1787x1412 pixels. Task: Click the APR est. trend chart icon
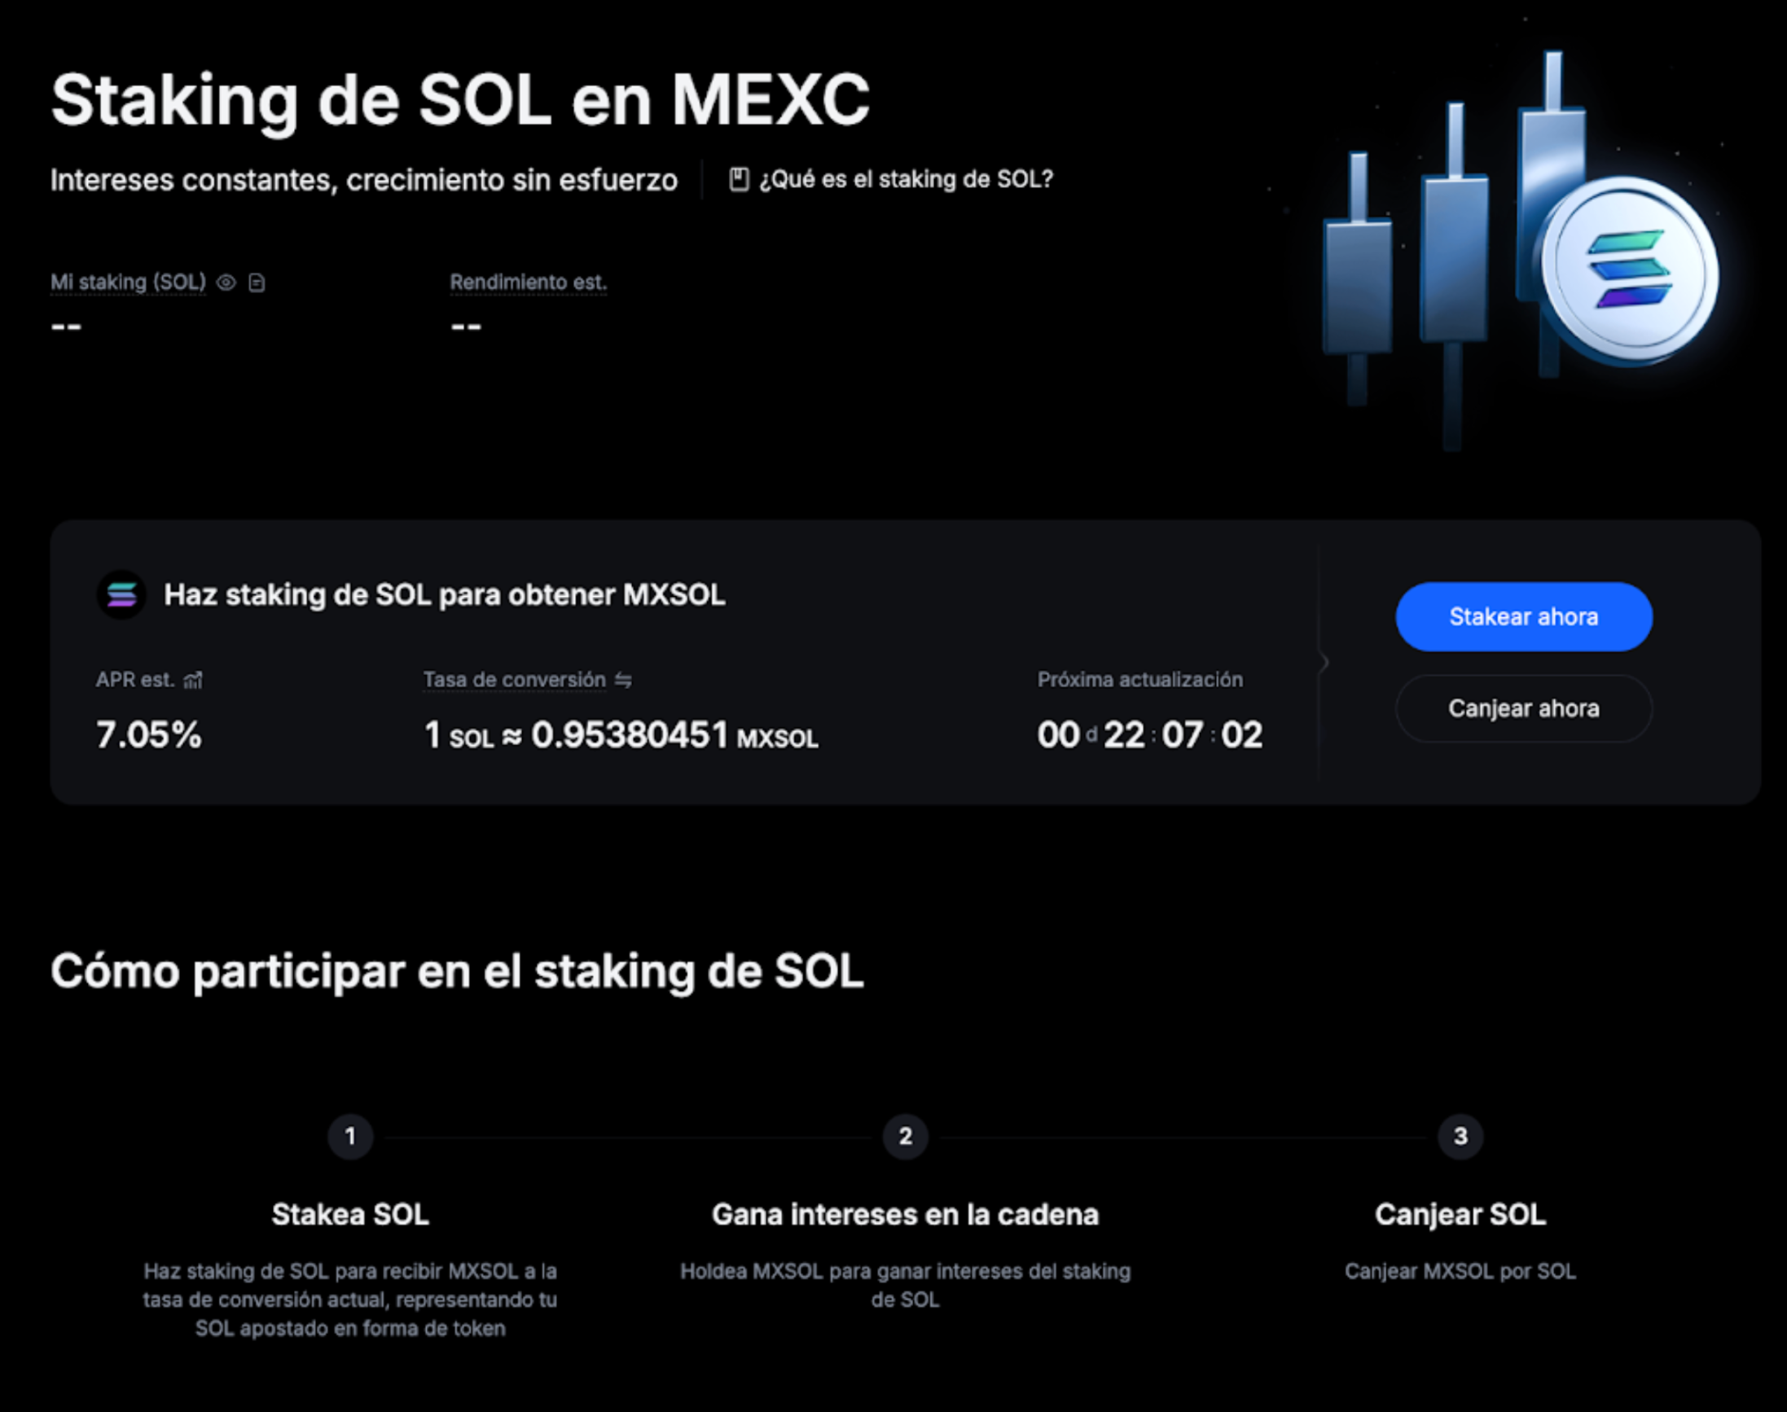193,680
